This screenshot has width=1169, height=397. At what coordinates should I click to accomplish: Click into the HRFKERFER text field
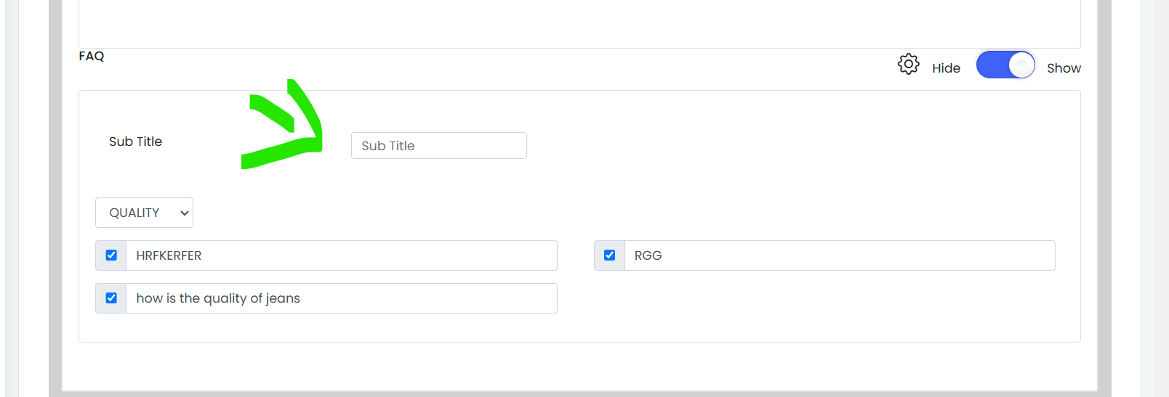point(342,255)
